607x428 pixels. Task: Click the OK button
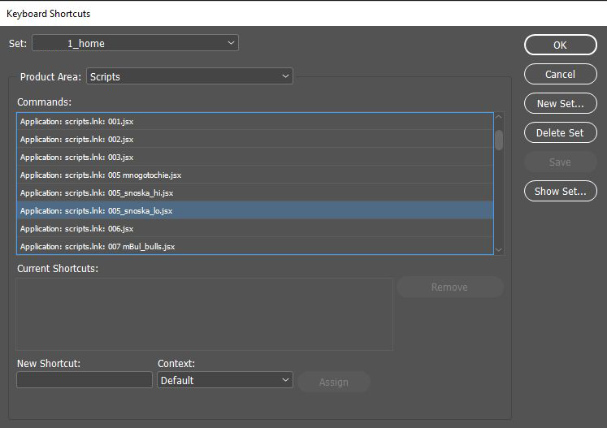(560, 45)
